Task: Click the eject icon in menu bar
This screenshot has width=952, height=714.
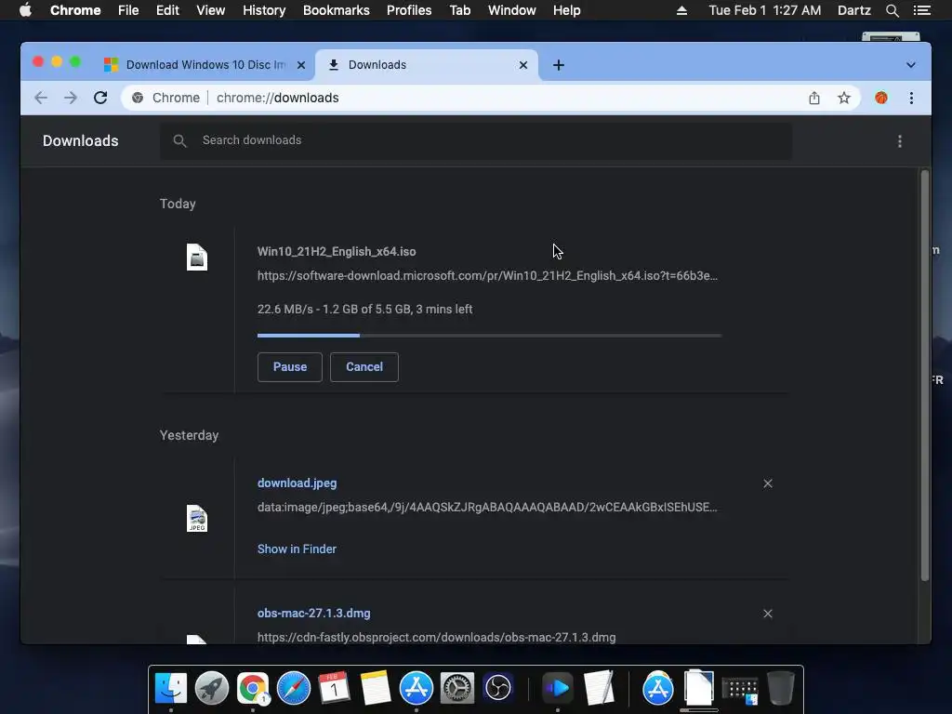Action: click(681, 10)
